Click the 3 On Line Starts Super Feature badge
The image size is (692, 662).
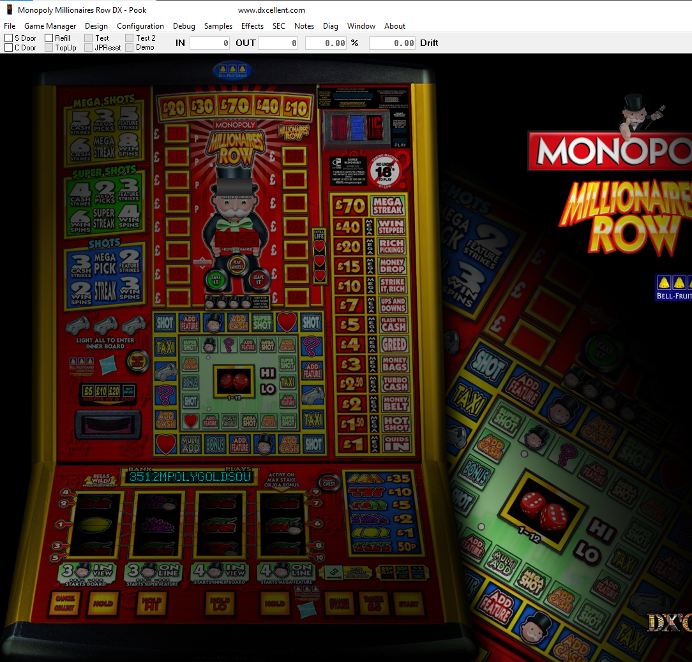(x=153, y=574)
